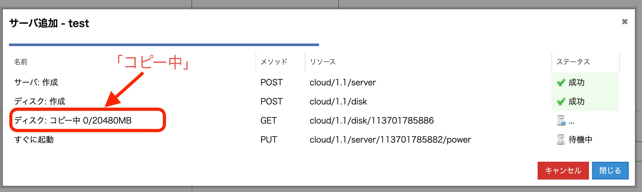Viewport: 642px width, 192px height.
Task: Click the cloud/1.1/server resource text
Action: [x=343, y=83]
